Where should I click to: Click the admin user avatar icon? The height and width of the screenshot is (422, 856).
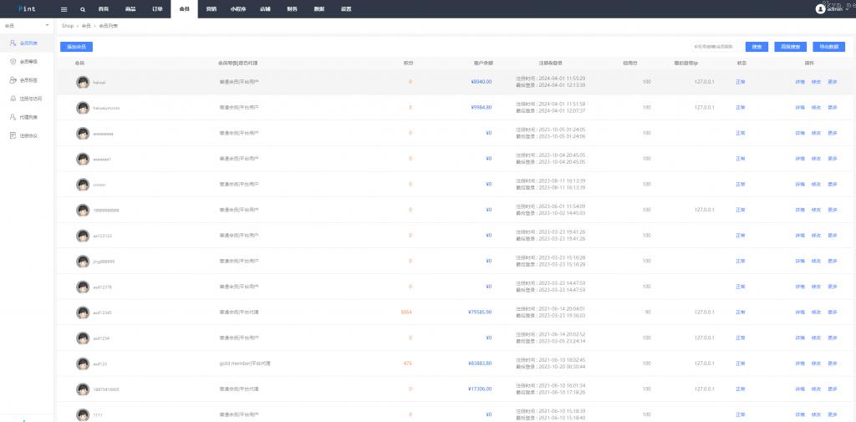(820, 9)
